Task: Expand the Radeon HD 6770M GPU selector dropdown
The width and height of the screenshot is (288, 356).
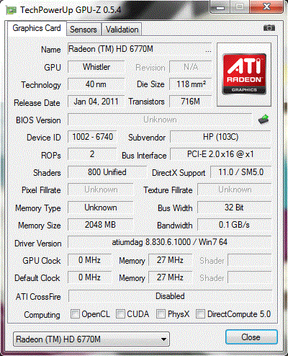Action: (91, 339)
